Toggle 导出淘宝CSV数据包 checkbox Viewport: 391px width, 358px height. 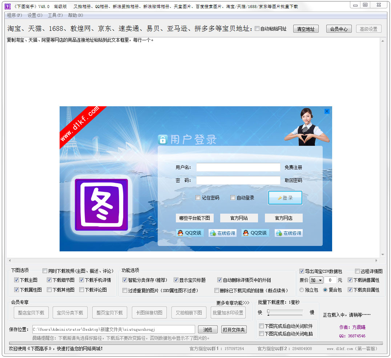pyautogui.click(x=302, y=271)
